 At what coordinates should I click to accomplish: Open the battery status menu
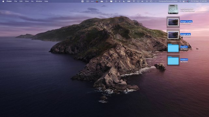coord(129,1)
